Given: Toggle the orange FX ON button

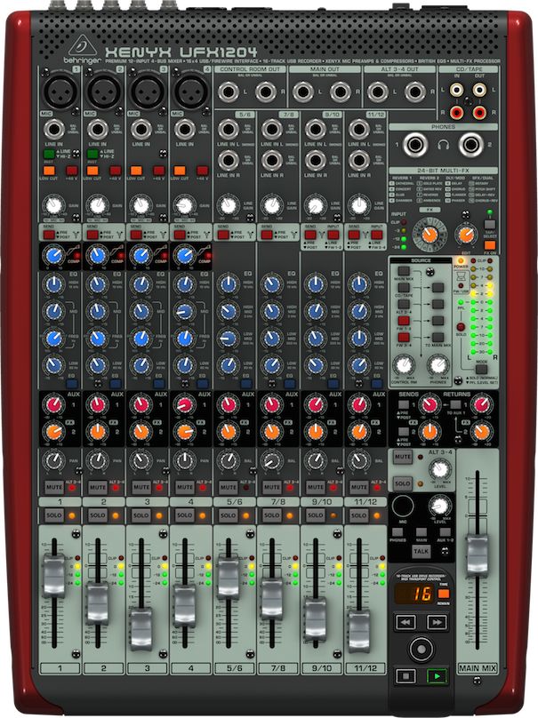Looking at the screenshot, I should [x=490, y=245].
